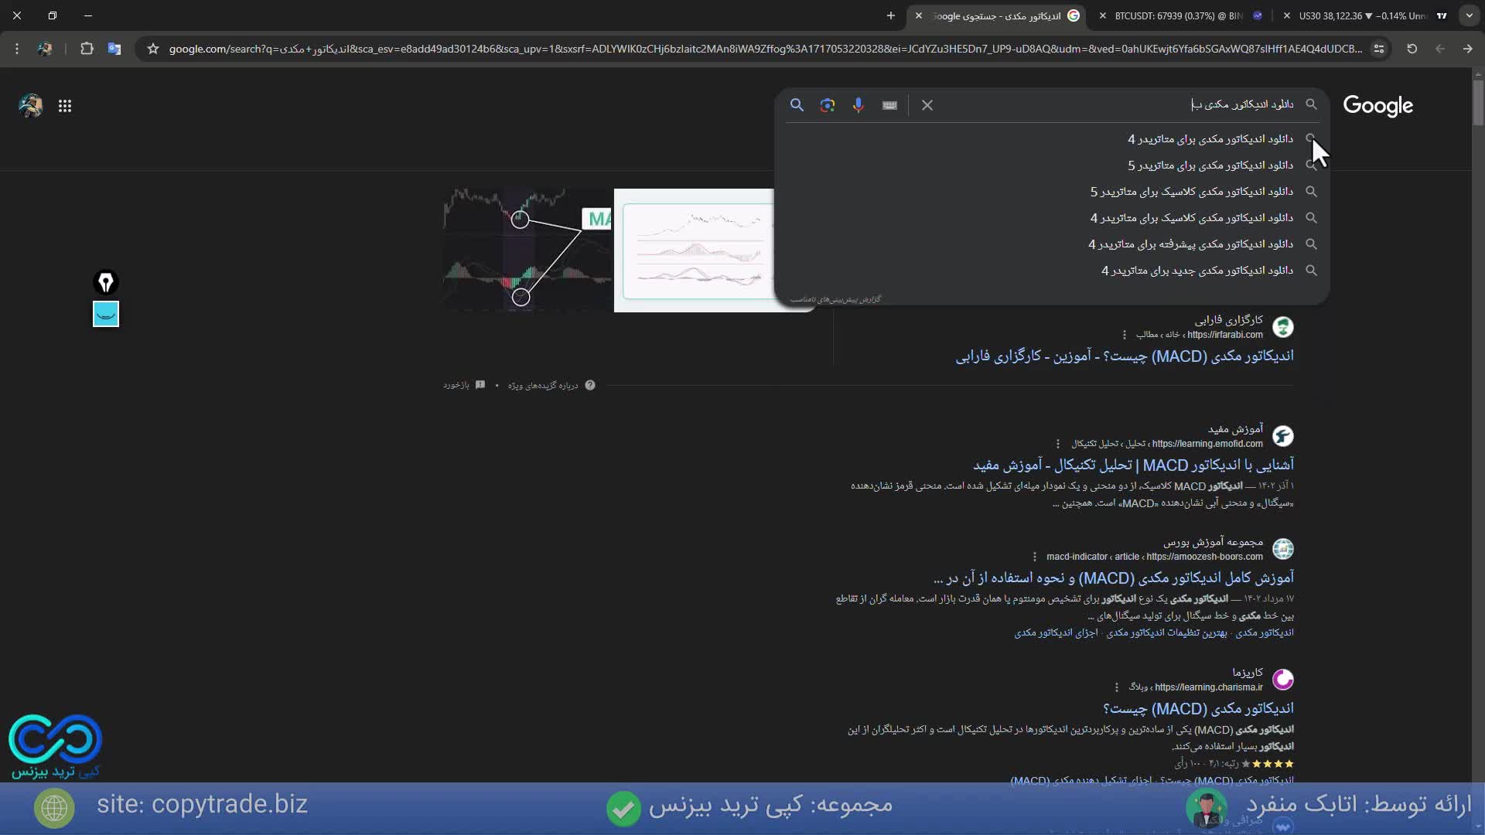Open the MACD article from amoozesh-boors.com
Viewport: 1485px width, 835px height.
tap(1114, 578)
